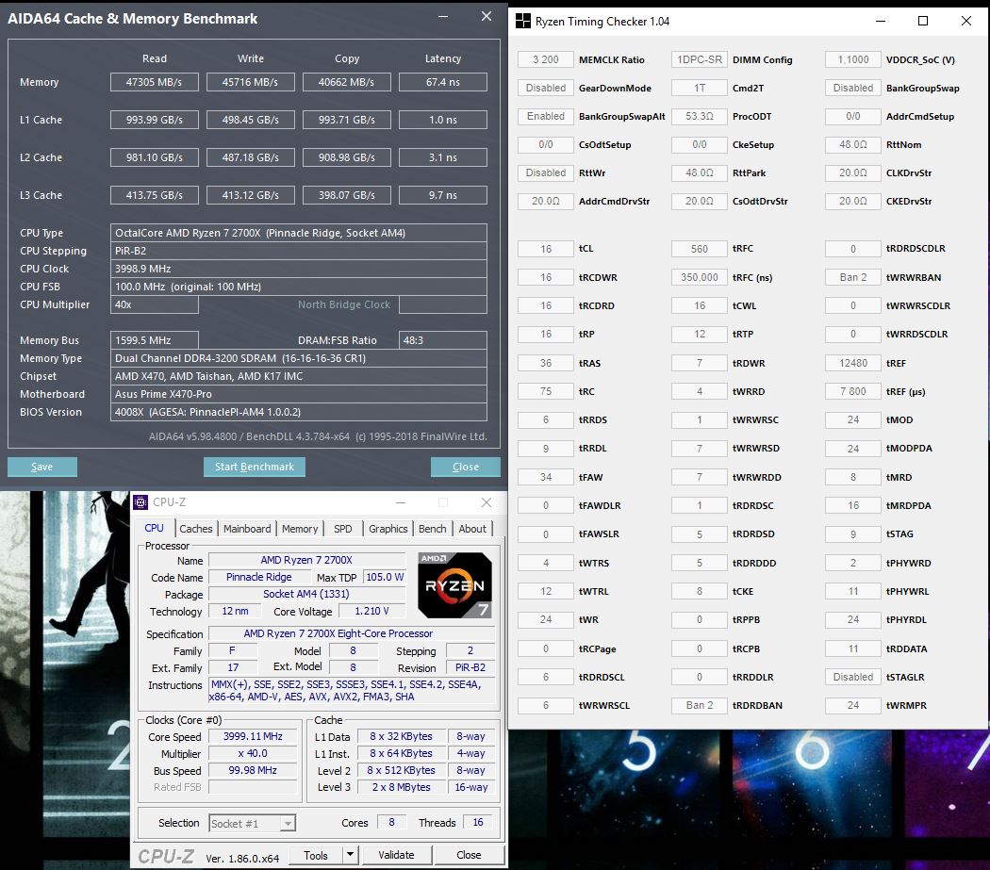Minimize the CPU-Z window
Image resolution: width=990 pixels, height=870 pixels.
point(401,502)
